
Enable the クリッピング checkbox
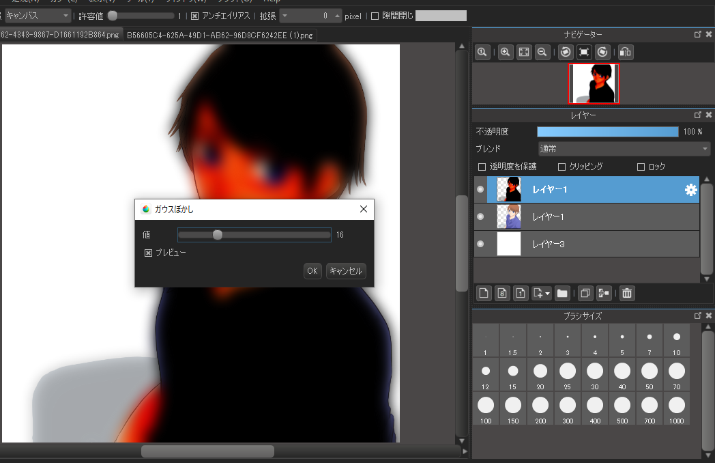562,167
